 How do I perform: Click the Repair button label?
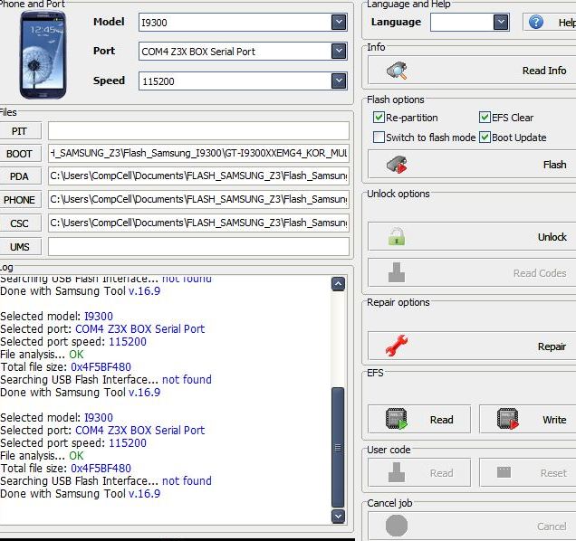click(552, 346)
